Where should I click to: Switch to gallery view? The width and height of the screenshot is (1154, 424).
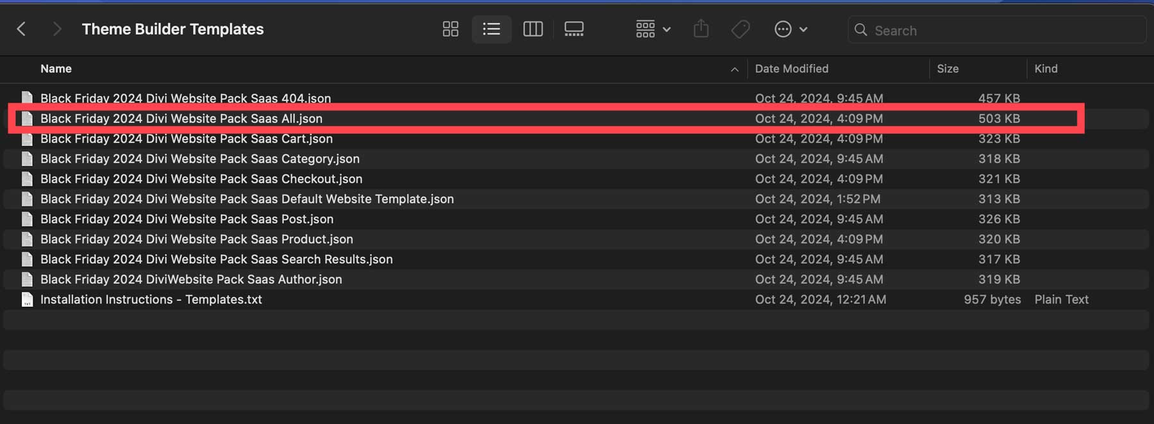574,29
